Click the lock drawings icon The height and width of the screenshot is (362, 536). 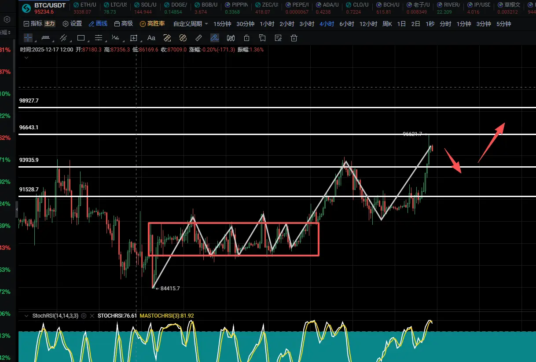click(x=246, y=38)
